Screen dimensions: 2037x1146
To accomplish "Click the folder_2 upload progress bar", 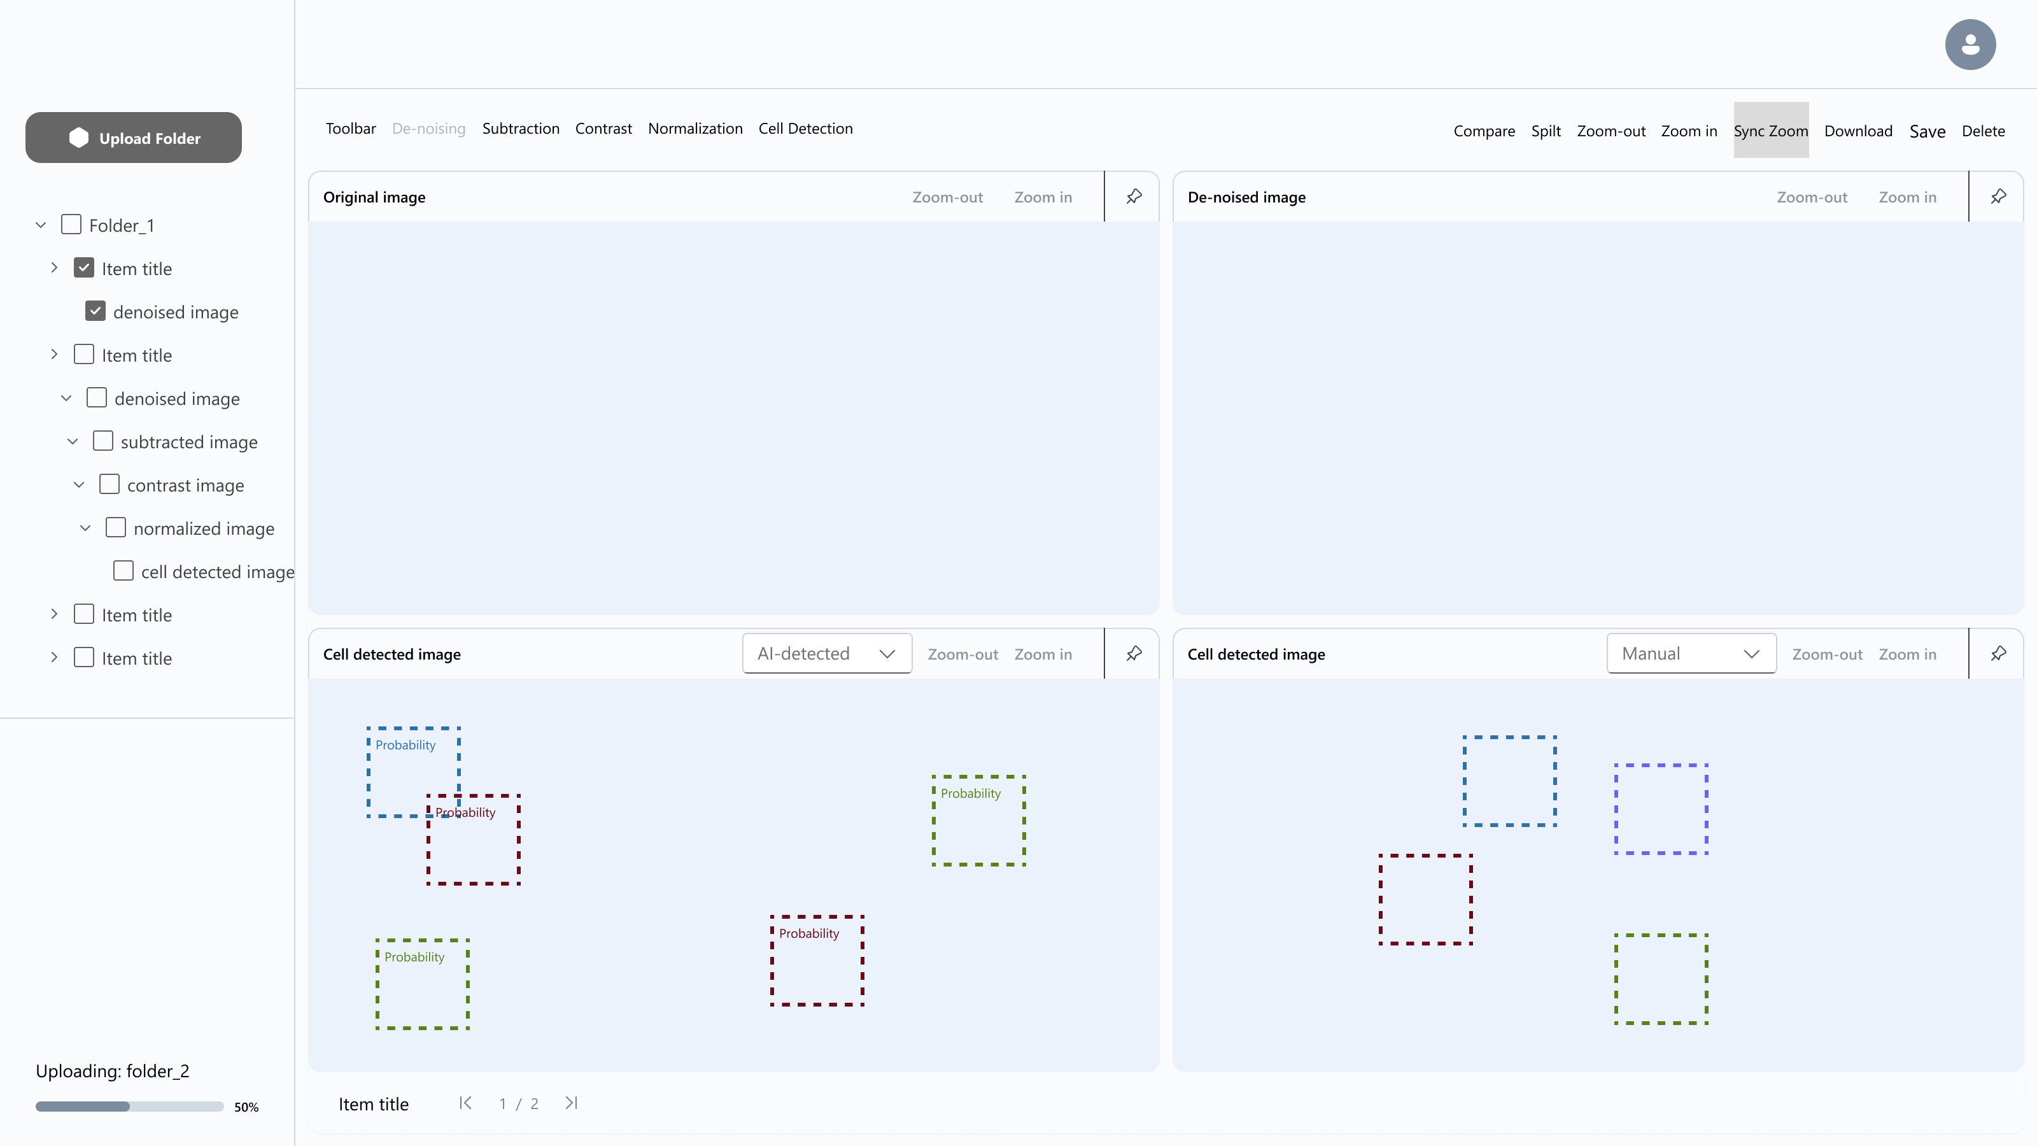I will pos(130,1107).
